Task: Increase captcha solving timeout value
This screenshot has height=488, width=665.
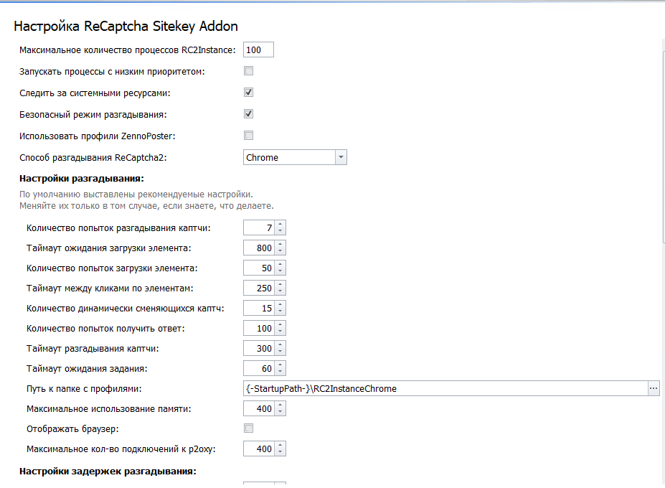Action: click(x=280, y=345)
